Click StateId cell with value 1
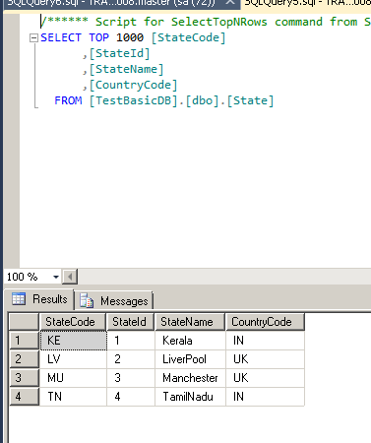The width and height of the screenshot is (371, 443). point(131,341)
